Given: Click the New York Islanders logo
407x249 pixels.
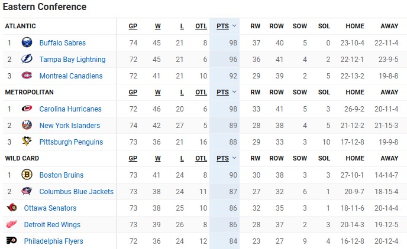Looking at the screenshot, I should click(27, 126).
